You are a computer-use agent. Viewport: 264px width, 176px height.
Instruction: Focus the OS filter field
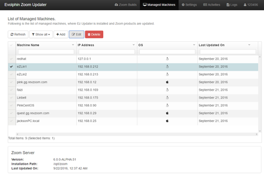(167, 52)
